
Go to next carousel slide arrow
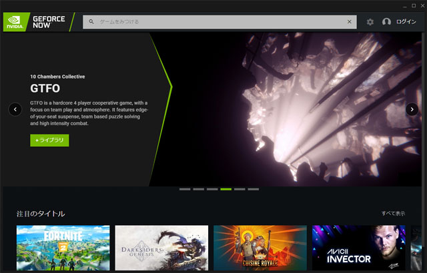click(x=412, y=109)
